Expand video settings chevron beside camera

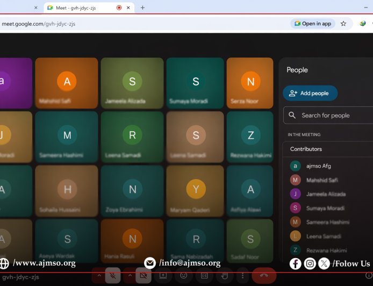129,275
